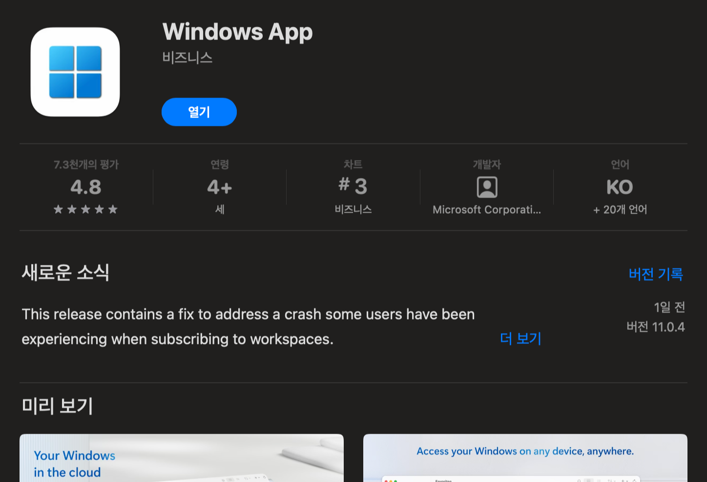Open the 'Access your Windows on any device' preview
Screen dimensions: 707x482
click(525, 458)
